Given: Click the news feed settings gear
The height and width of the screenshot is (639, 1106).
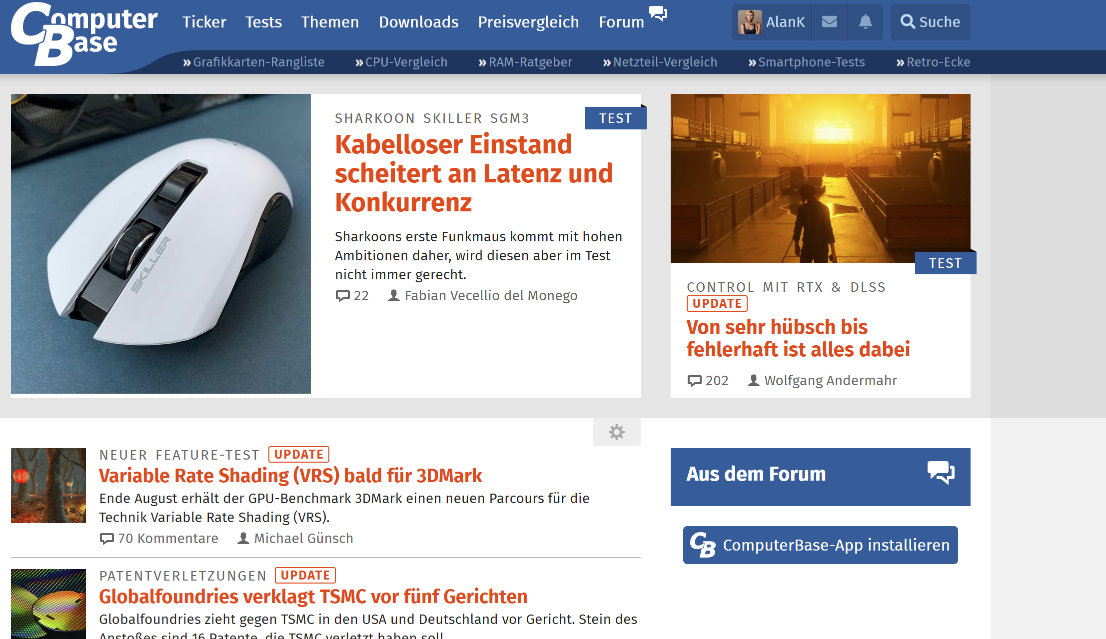Looking at the screenshot, I should pos(616,432).
